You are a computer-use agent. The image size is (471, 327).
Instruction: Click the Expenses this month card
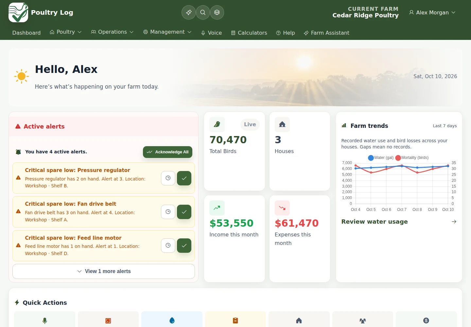[x=300, y=239]
